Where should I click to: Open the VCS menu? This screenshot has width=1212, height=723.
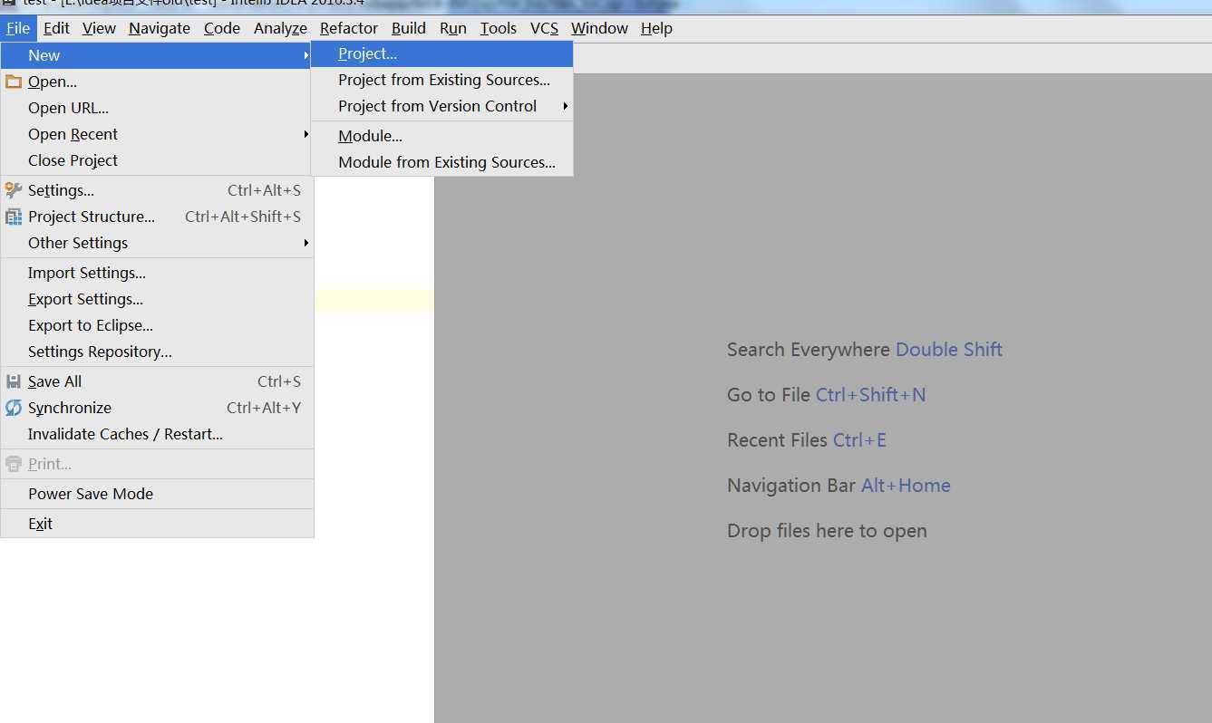544,28
